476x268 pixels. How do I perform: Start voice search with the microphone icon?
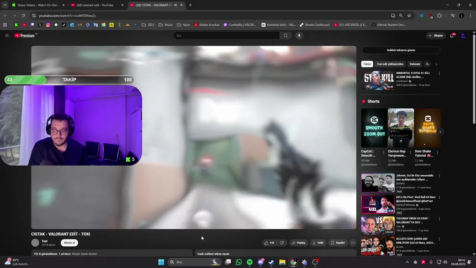pos(299,36)
